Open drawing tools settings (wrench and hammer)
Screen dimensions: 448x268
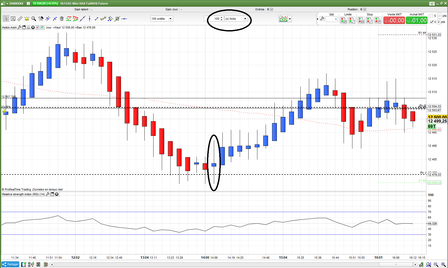coord(41,19)
